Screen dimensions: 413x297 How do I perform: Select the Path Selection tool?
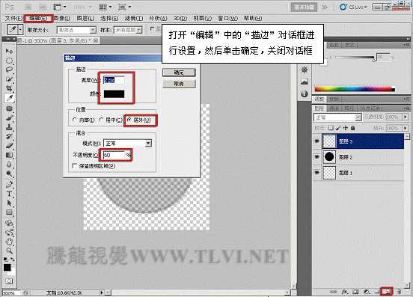tap(9, 203)
